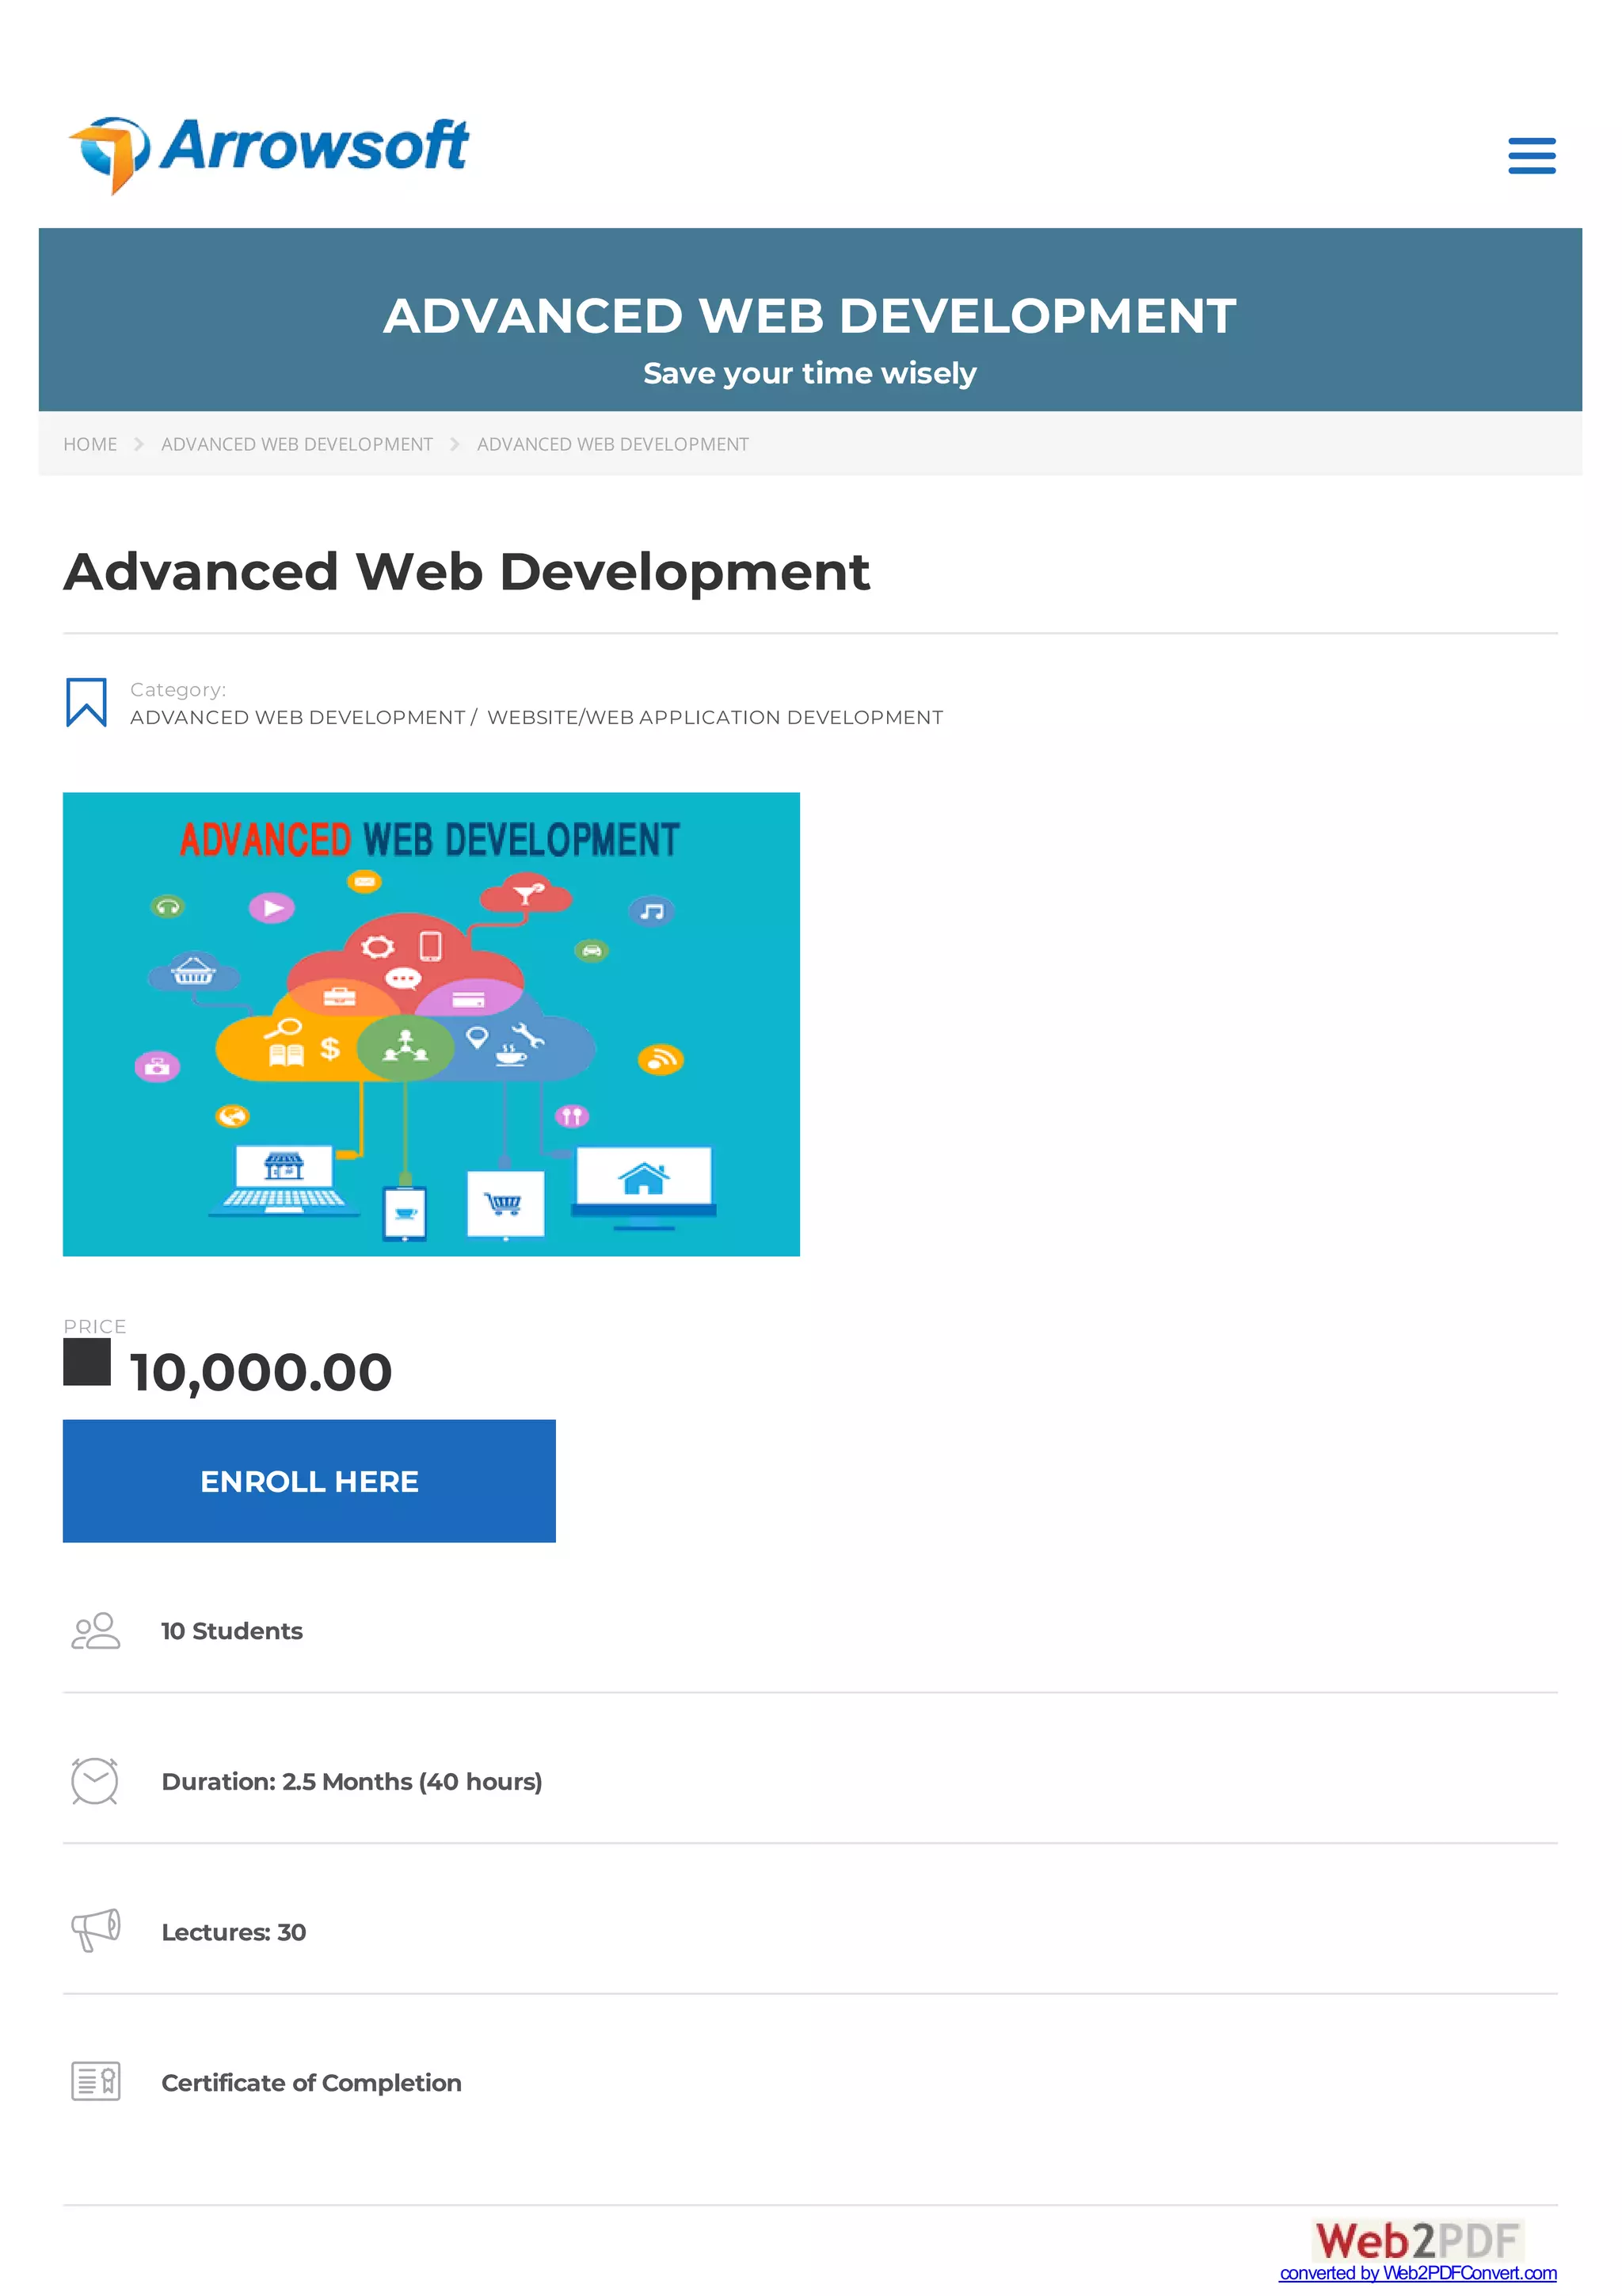Click Duration: 2.5 Months (40 hours)
Screen dimensions: 1622x2296
pos(352,1782)
